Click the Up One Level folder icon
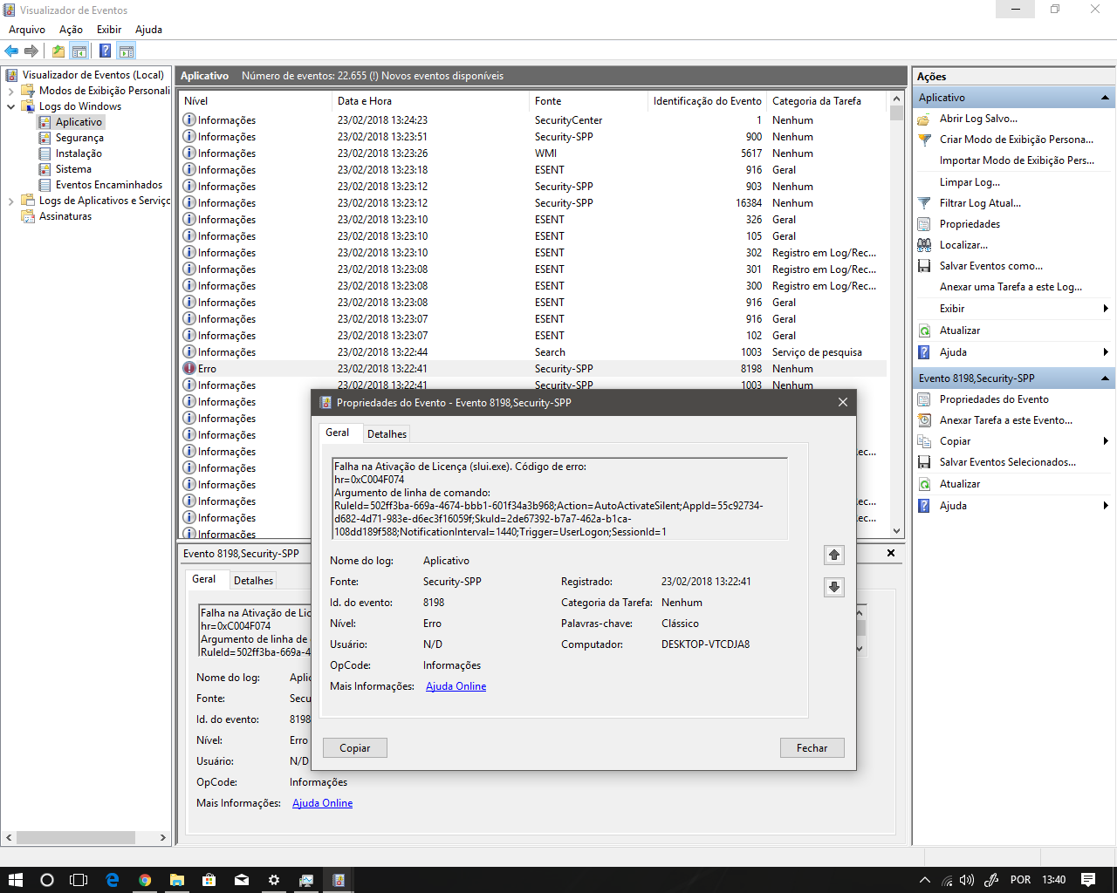The height and width of the screenshot is (893, 1117). coord(58,51)
